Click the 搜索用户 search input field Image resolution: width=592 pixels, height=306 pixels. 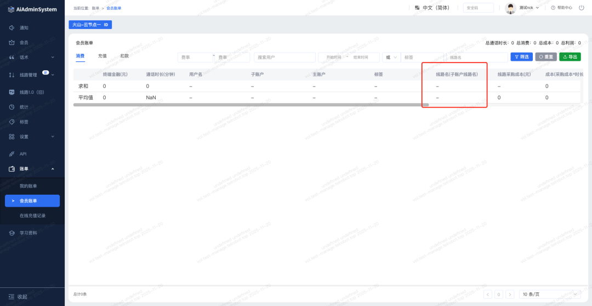coord(284,57)
